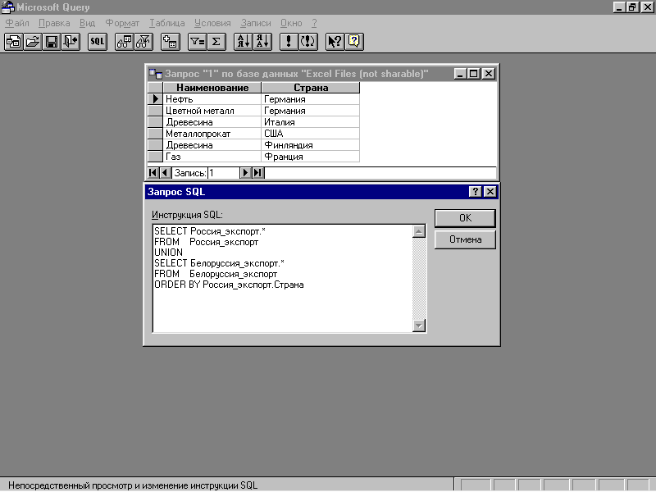Open the Правка menu
The width and height of the screenshot is (656, 492).
click(x=54, y=23)
